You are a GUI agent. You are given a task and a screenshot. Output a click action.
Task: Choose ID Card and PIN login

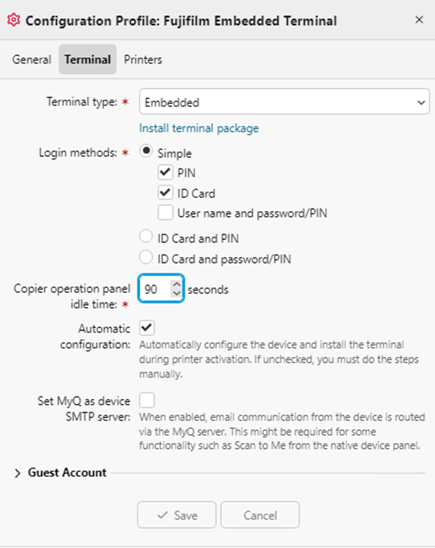point(147,237)
